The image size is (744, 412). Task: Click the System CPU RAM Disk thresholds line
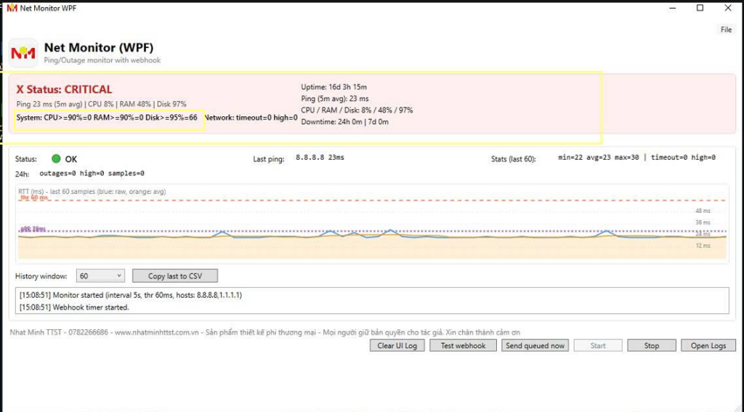tap(107, 117)
